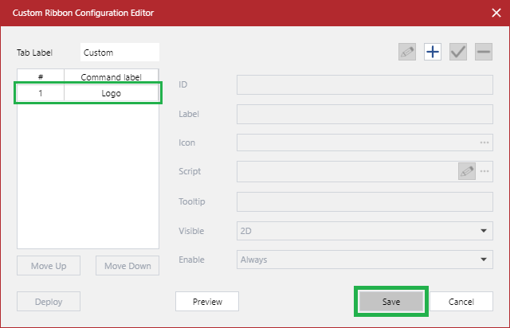
Task: Remove the command using the minus icon
Action: (484, 53)
